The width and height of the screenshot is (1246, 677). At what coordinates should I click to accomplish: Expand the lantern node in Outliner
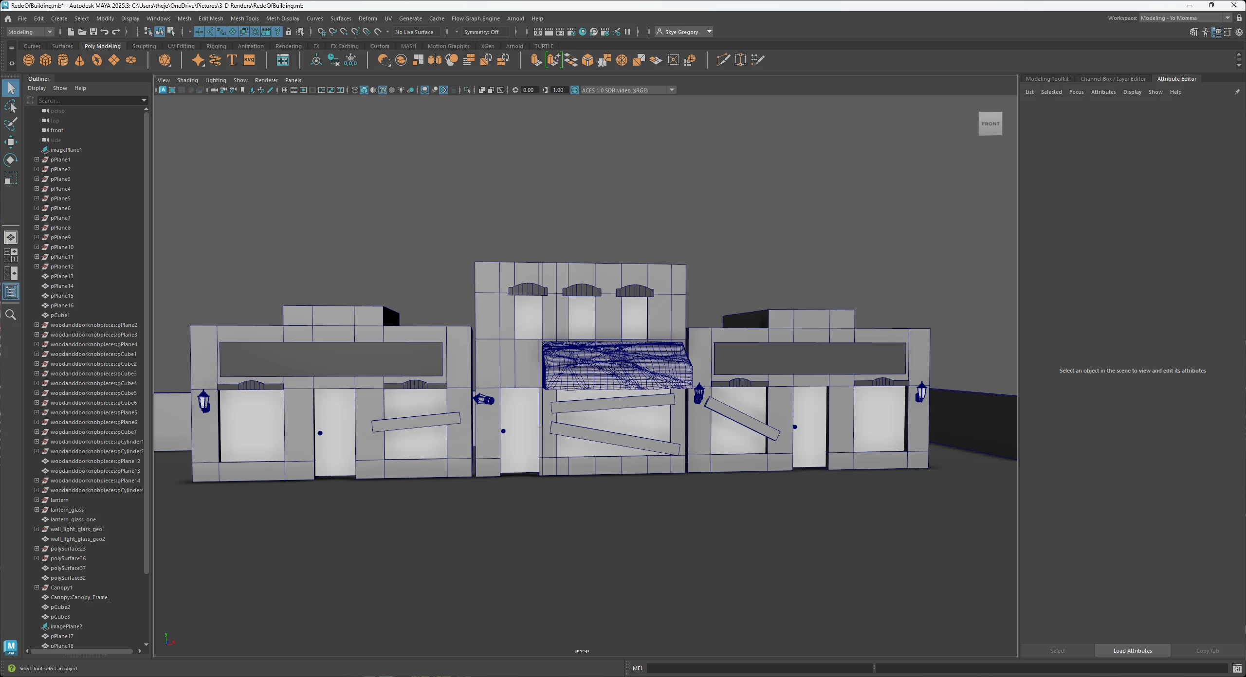tap(37, 499)
